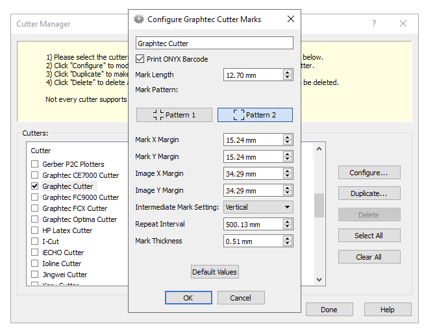Check the iECHO Cutter checkbox
437x333 pixels.
coord(35,253)
